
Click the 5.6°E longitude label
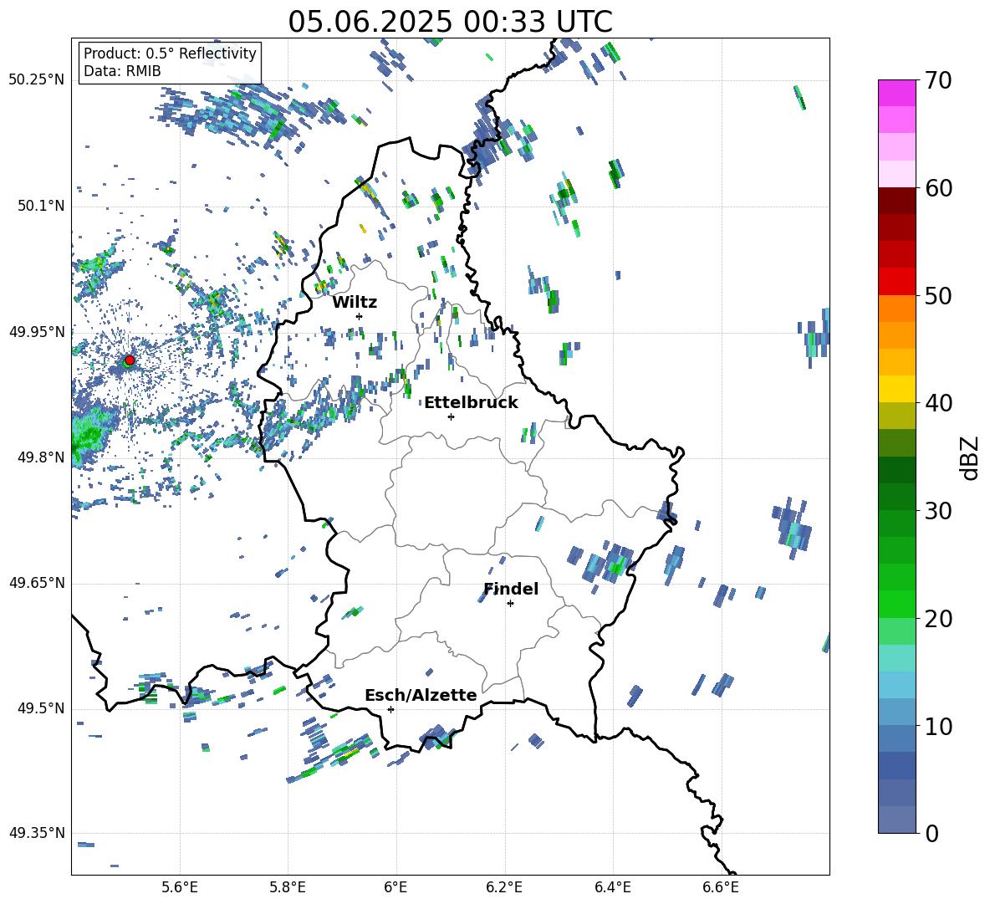(x=180, y=887)
